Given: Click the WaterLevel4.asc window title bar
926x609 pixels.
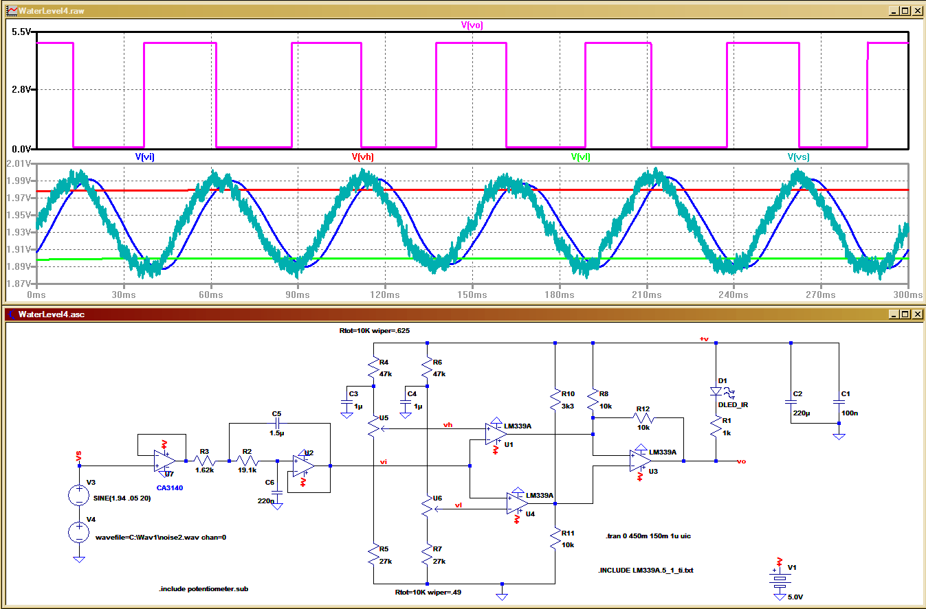Looking at the screenshot, I should pyautogui.click(x=463, y=314).
